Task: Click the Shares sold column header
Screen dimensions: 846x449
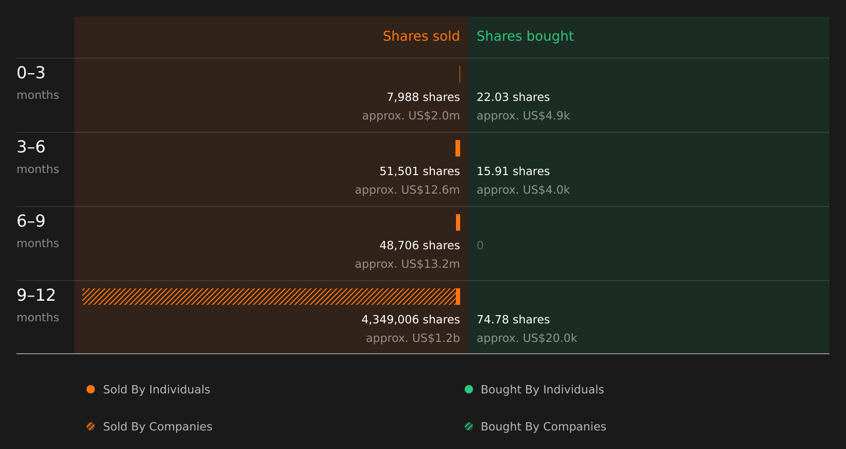Action: click(421, 36)
